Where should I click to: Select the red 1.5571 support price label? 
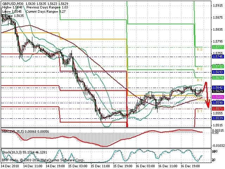click(x=218, y=109)
